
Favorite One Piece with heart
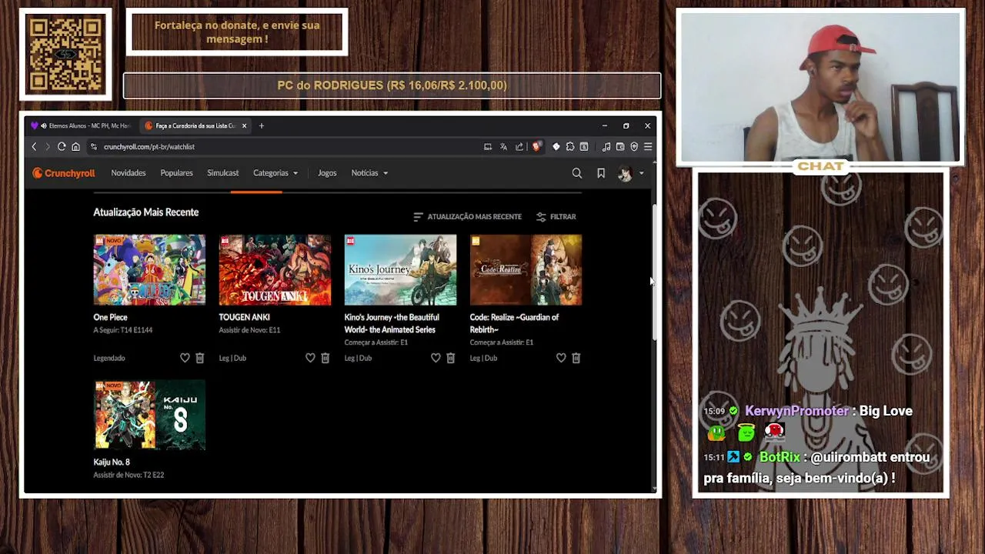[185, 358]
